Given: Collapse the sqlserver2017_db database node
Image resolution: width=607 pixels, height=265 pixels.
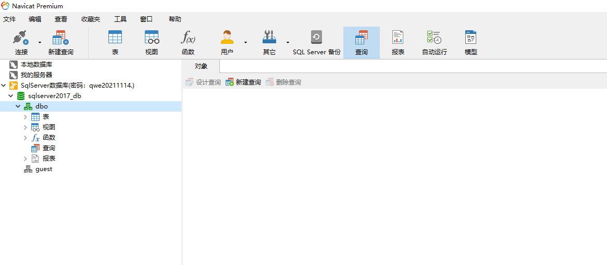Looking at the screenshot, I should 11,95.
